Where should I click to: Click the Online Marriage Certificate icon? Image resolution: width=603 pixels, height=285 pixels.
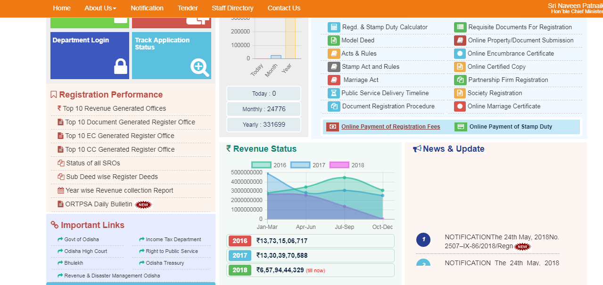[460, 106]
